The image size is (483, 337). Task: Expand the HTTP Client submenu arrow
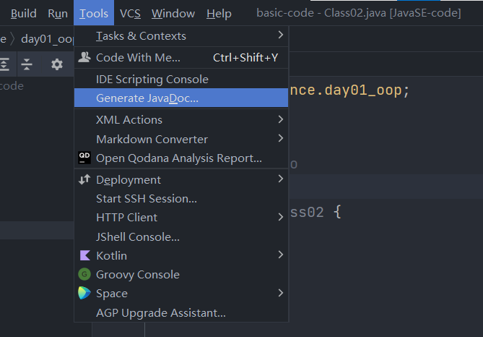point(280,217)
